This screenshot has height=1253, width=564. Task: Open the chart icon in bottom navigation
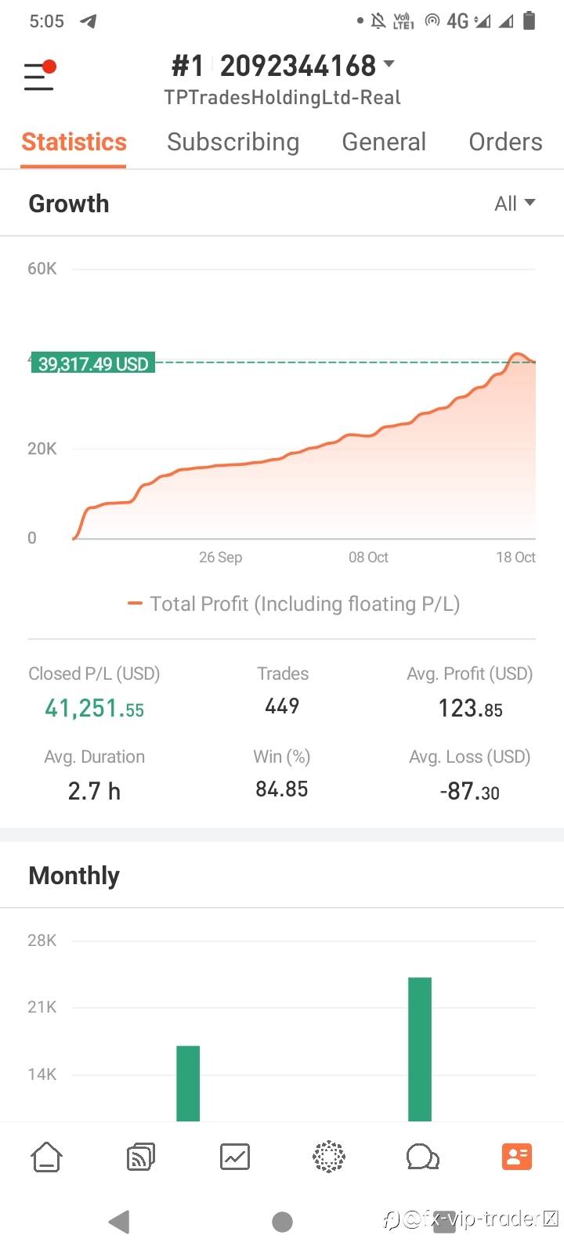(235, 1157)
